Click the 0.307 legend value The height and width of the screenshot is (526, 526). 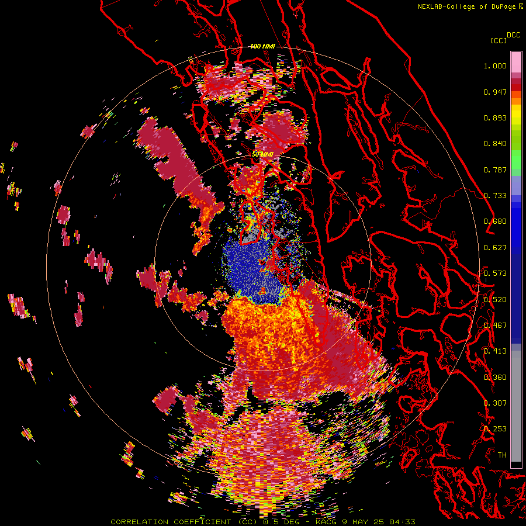[x=495, y=403]
